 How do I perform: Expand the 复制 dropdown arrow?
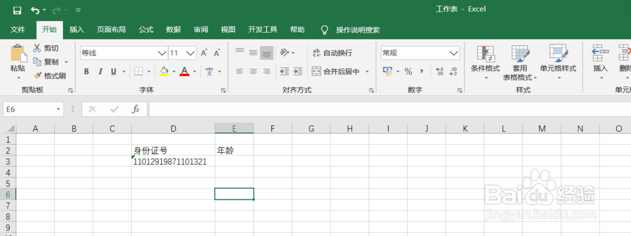(x=66, y=62)
